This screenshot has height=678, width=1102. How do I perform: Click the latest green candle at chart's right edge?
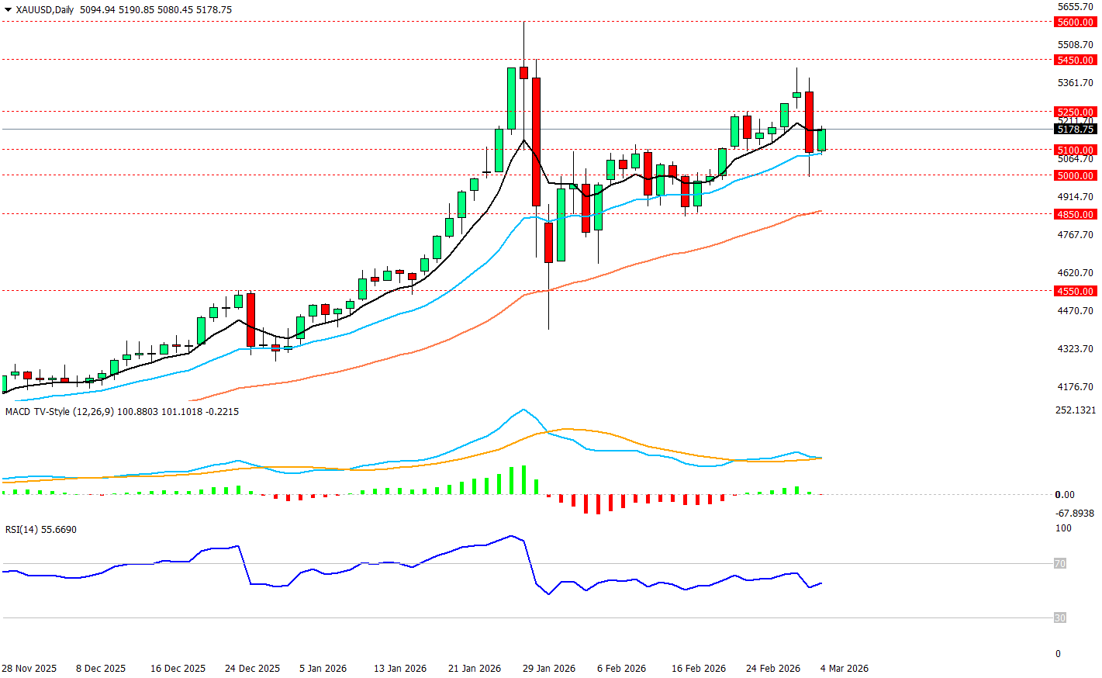pos(821,140)
